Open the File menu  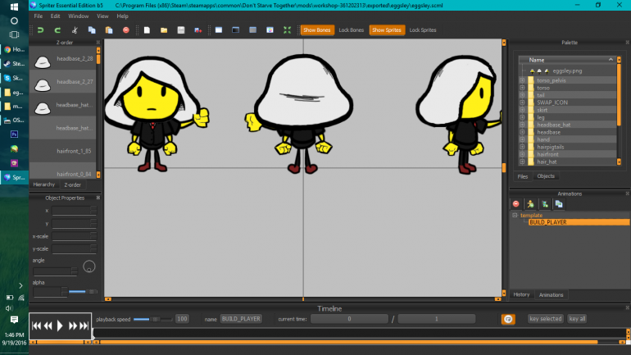pos(39,16)
